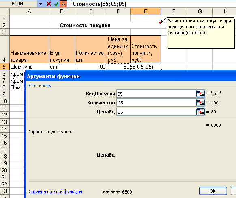Collapse dialog using ЦенаЕд range selector icon
The width and height of the screenshot is (236, 198).
click(200, 112)
